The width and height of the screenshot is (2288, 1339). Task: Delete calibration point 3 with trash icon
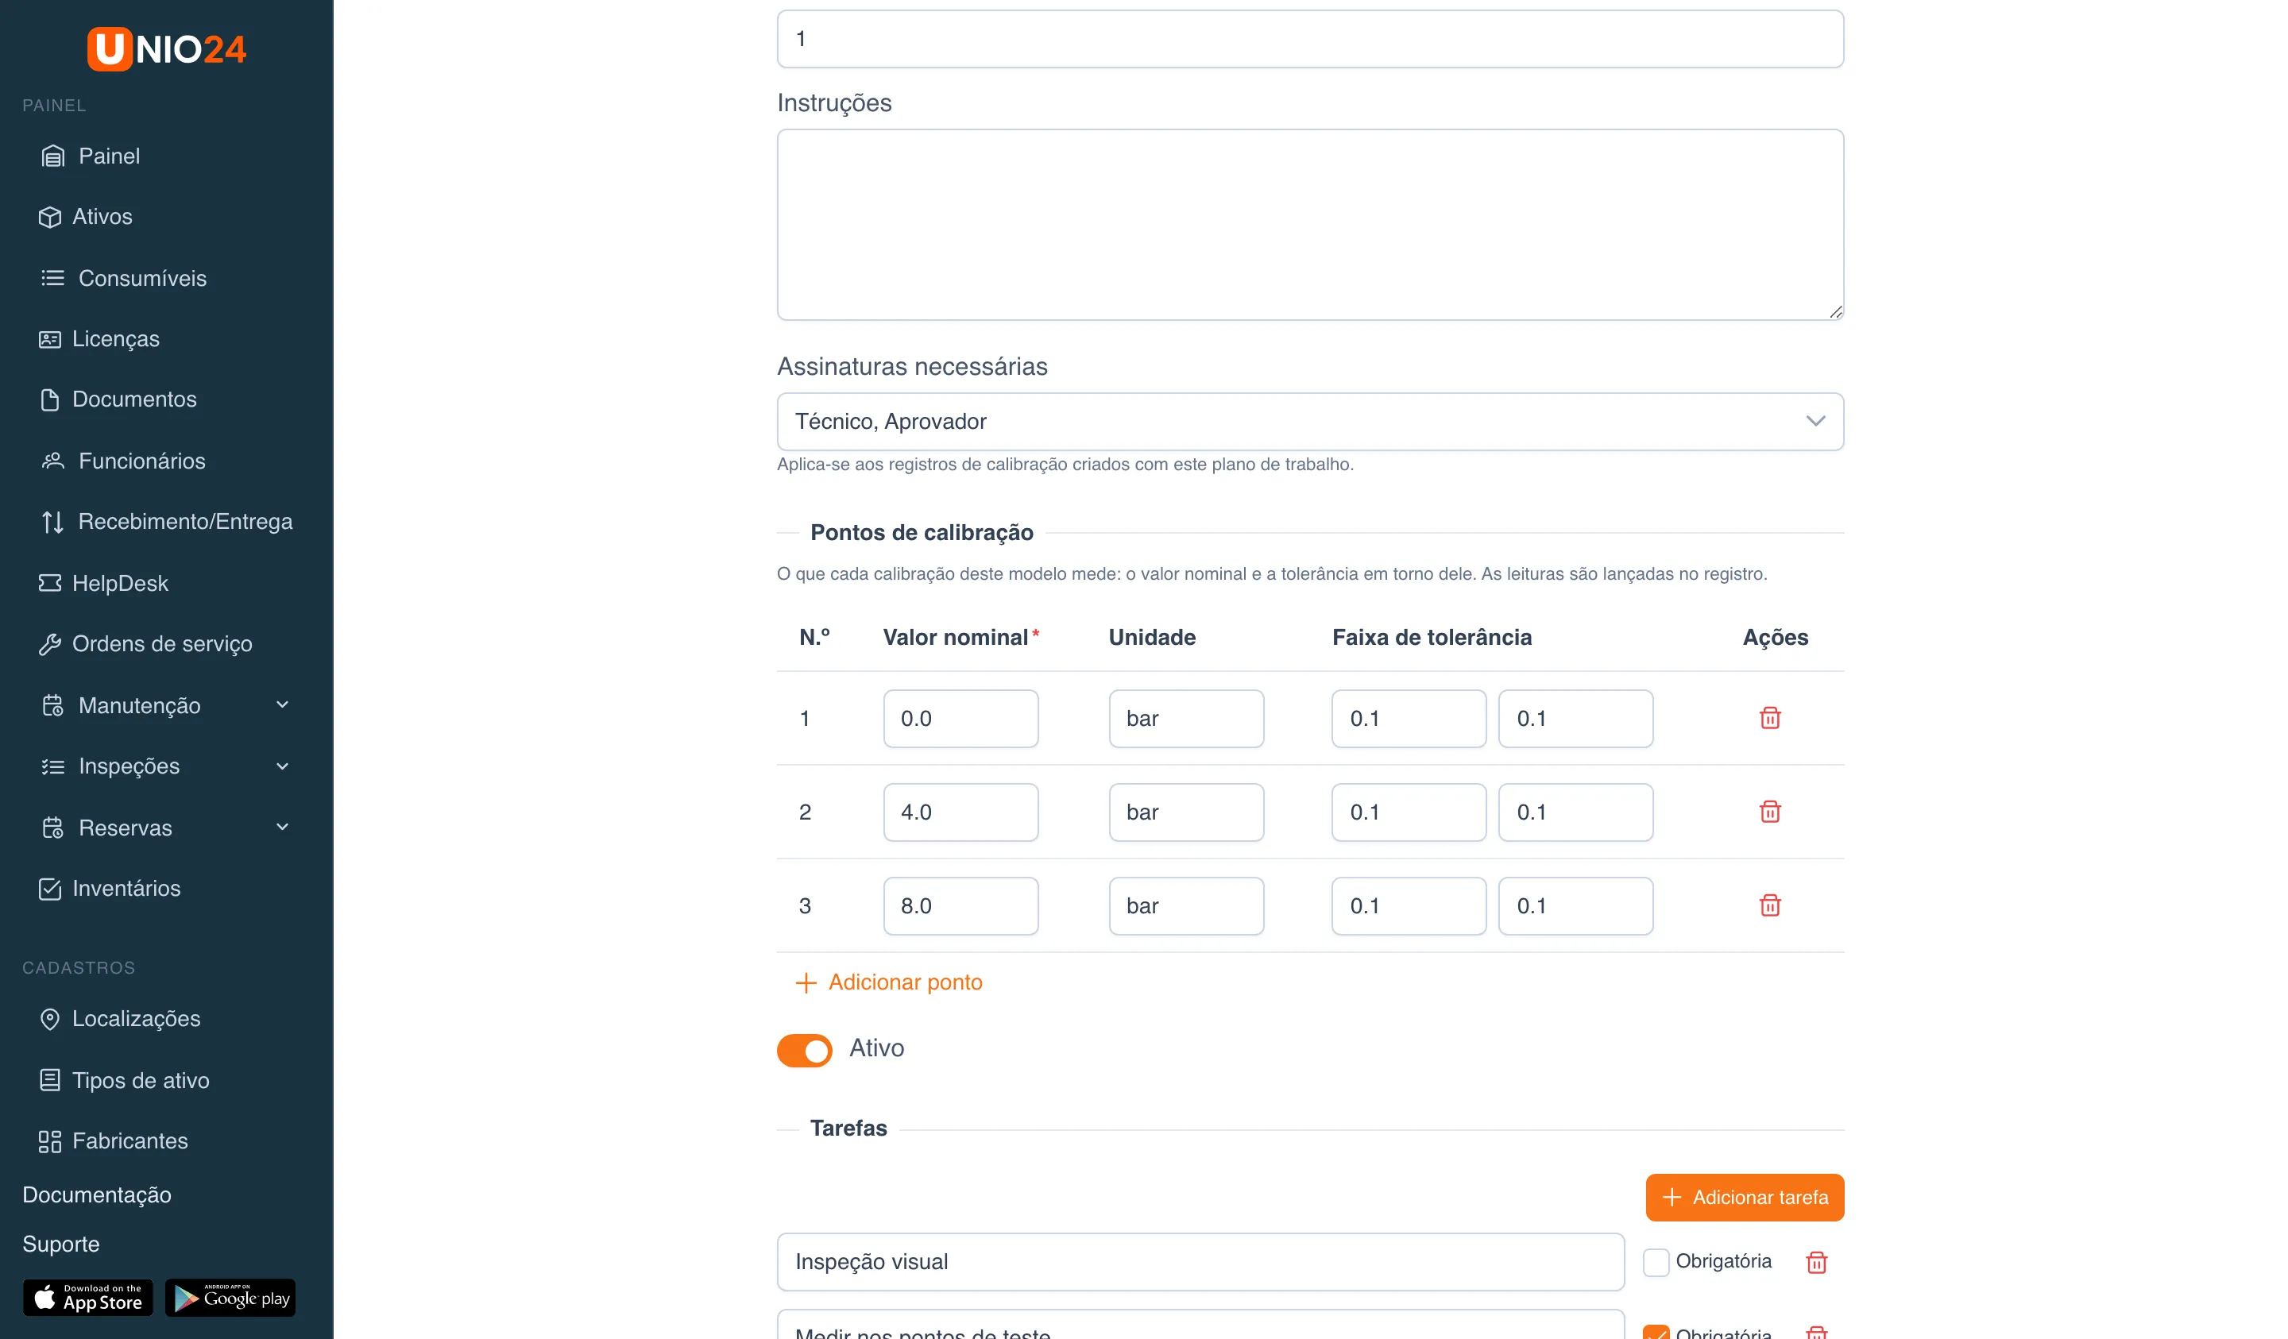[x=1769, y=905]
